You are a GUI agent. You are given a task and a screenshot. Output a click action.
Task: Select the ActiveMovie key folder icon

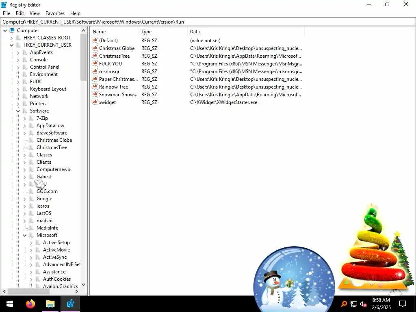click(38, 250)
